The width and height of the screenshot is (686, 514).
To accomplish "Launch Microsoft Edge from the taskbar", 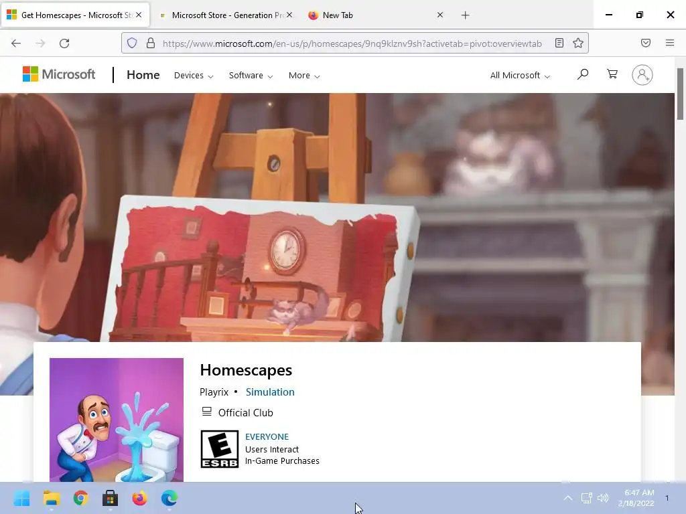I will (x=169, y=498).
